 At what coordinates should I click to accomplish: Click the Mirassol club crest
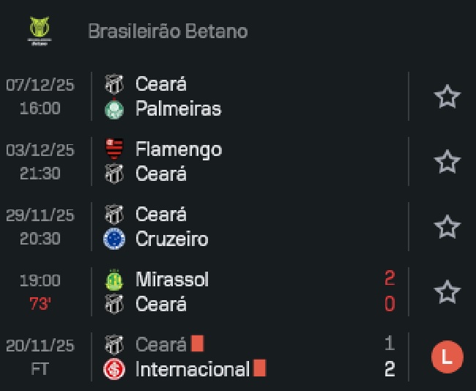tap(114, 280)
